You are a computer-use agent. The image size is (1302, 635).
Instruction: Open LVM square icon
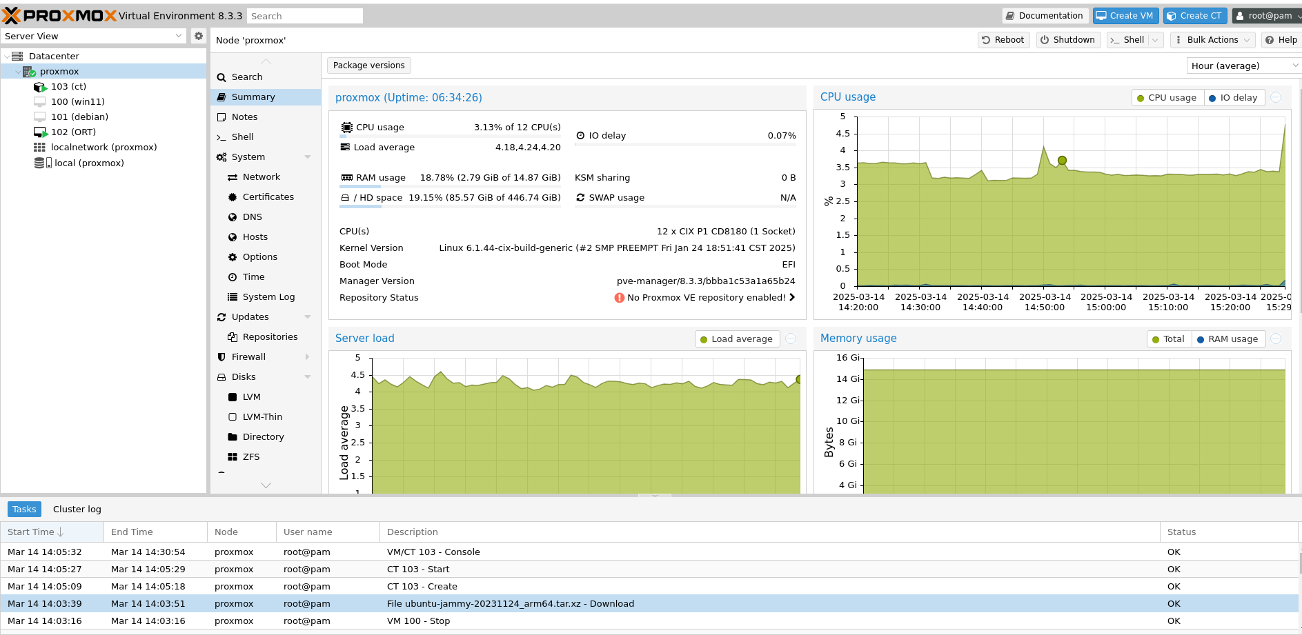(x=233, y=397)
